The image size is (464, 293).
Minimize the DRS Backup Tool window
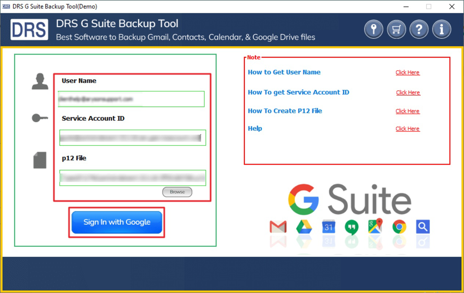pos(406,7)
